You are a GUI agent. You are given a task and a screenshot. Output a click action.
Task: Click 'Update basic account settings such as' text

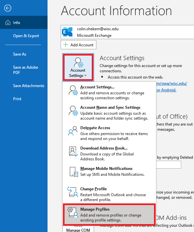click(x=113, y=113)
